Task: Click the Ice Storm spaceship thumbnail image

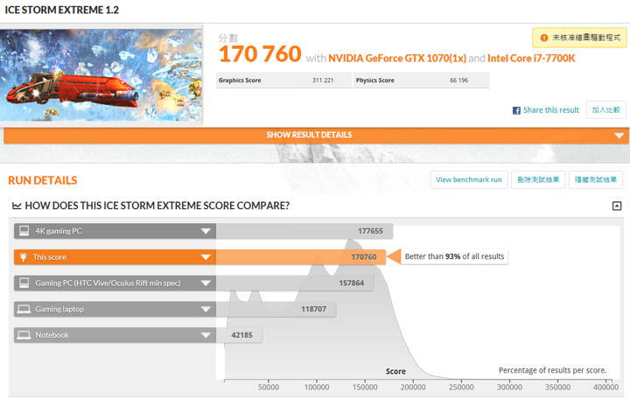Action: pyautogui.click(x=101, y=76)
